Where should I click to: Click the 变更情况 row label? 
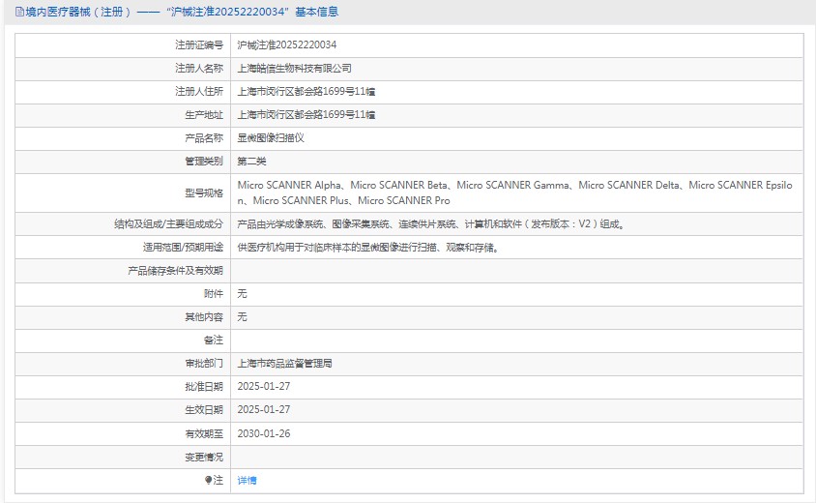(204, 457)
